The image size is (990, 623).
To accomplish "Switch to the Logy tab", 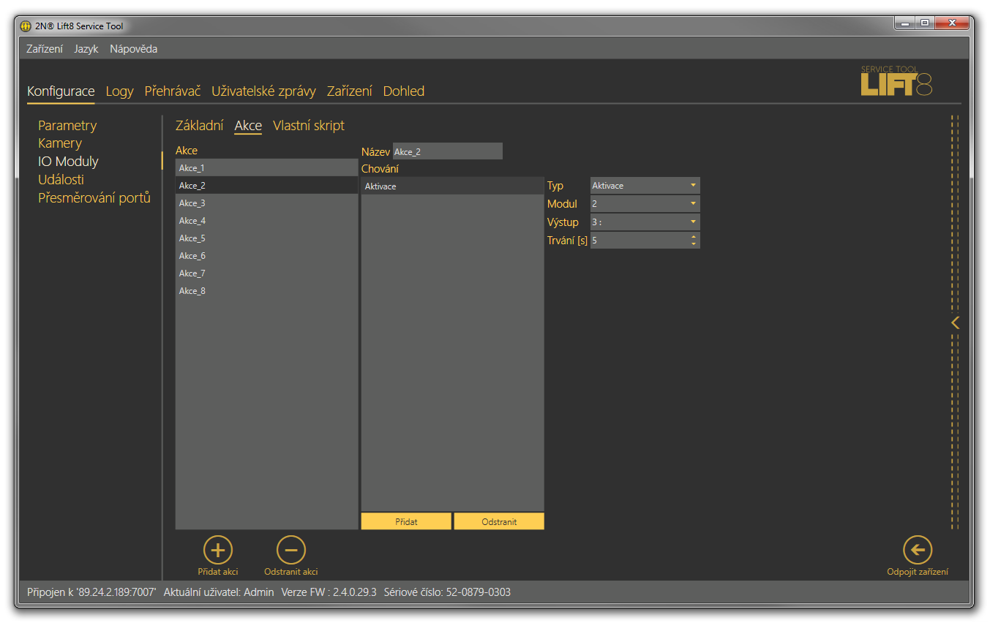I will [119, 91].
